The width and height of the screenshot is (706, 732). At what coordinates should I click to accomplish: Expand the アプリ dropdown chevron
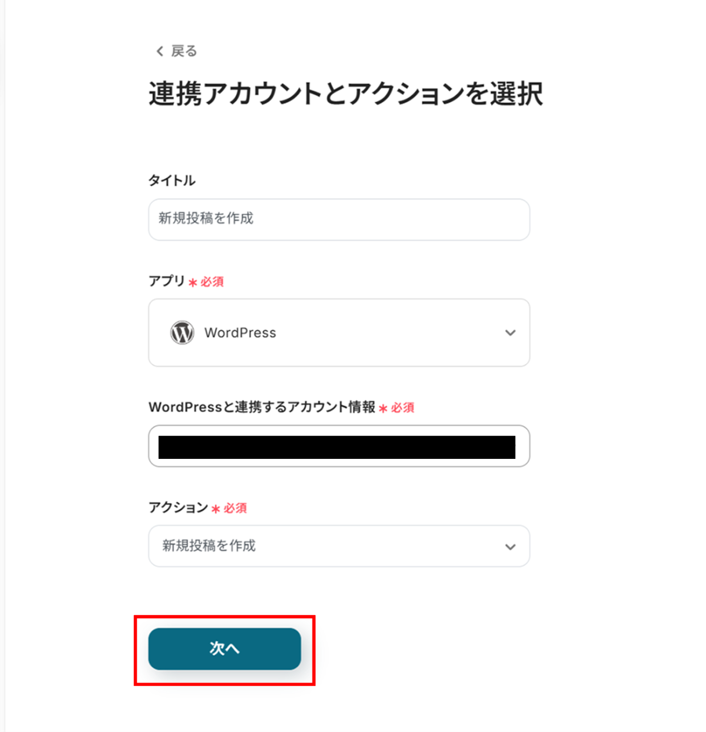click(510, 333)
